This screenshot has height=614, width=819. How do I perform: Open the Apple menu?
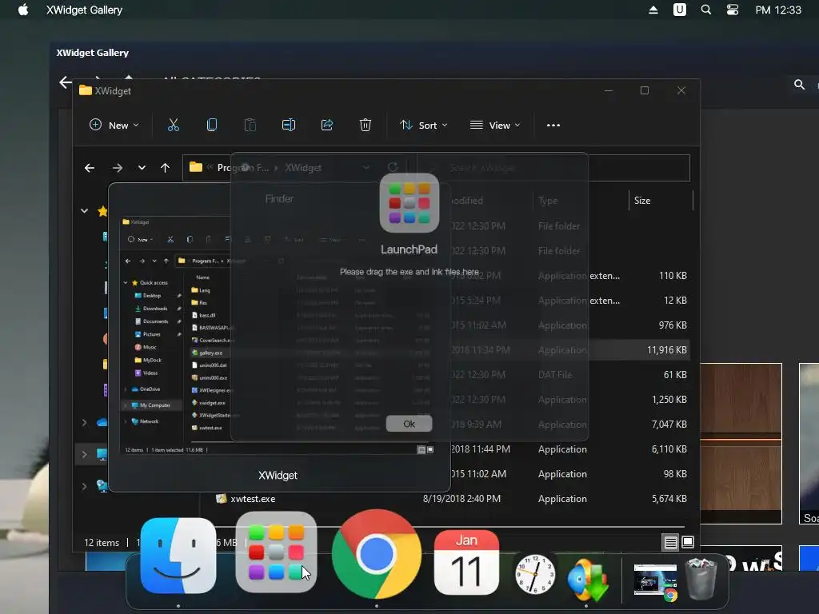coord(23,10)
